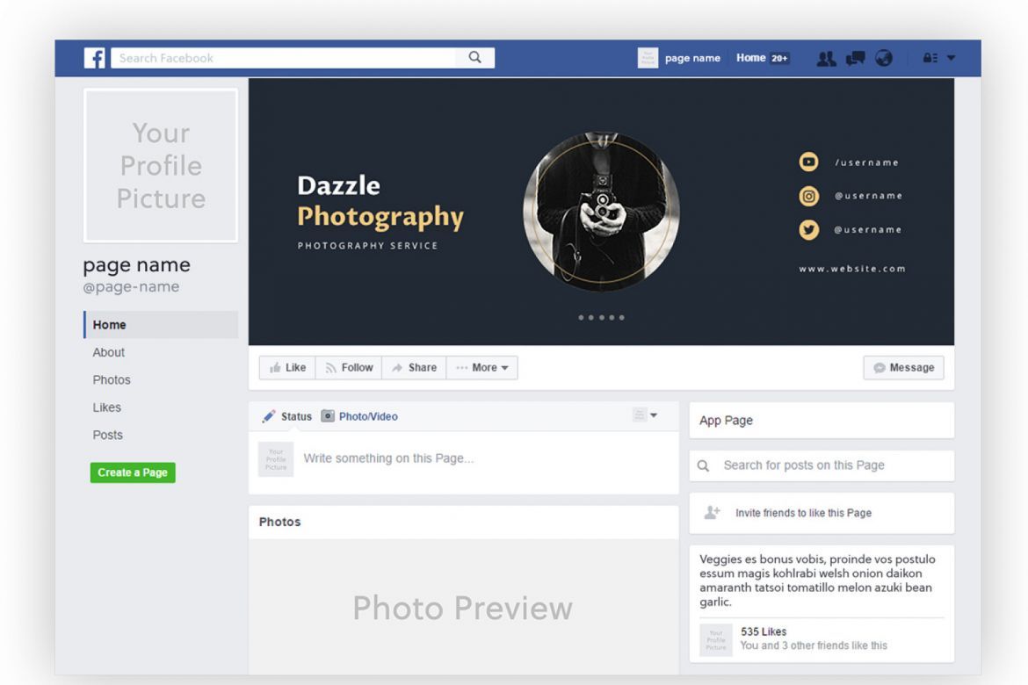Switch to the About tab
This screenshot has height=685, width=1028.
click(108, 352)
